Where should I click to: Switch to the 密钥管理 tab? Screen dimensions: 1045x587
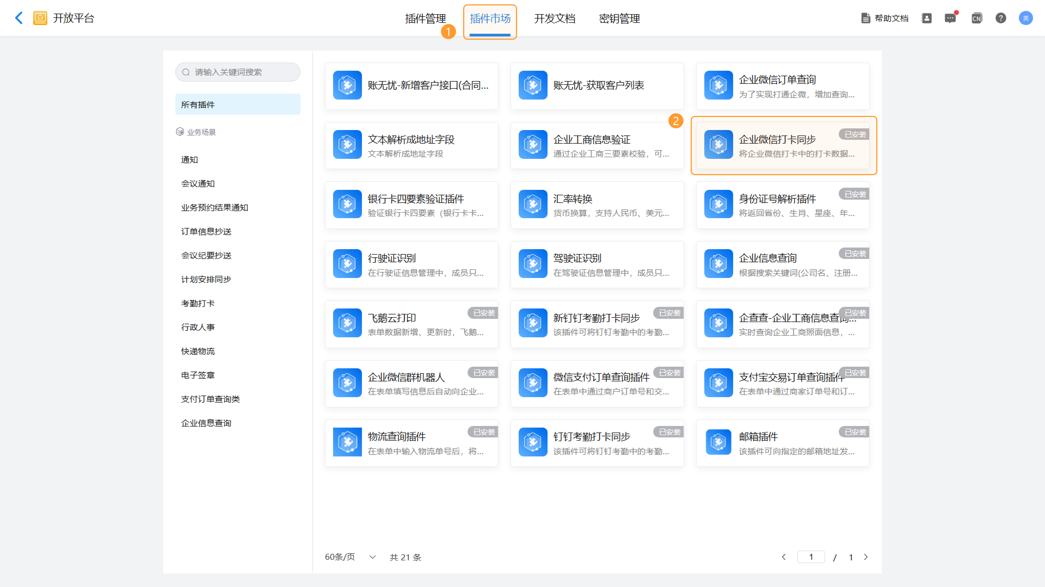tap(619, 19)
